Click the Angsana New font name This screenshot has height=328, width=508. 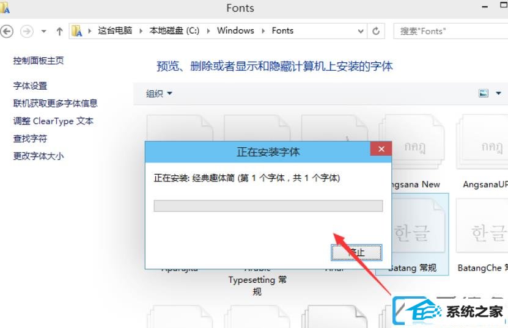[416, 184]
